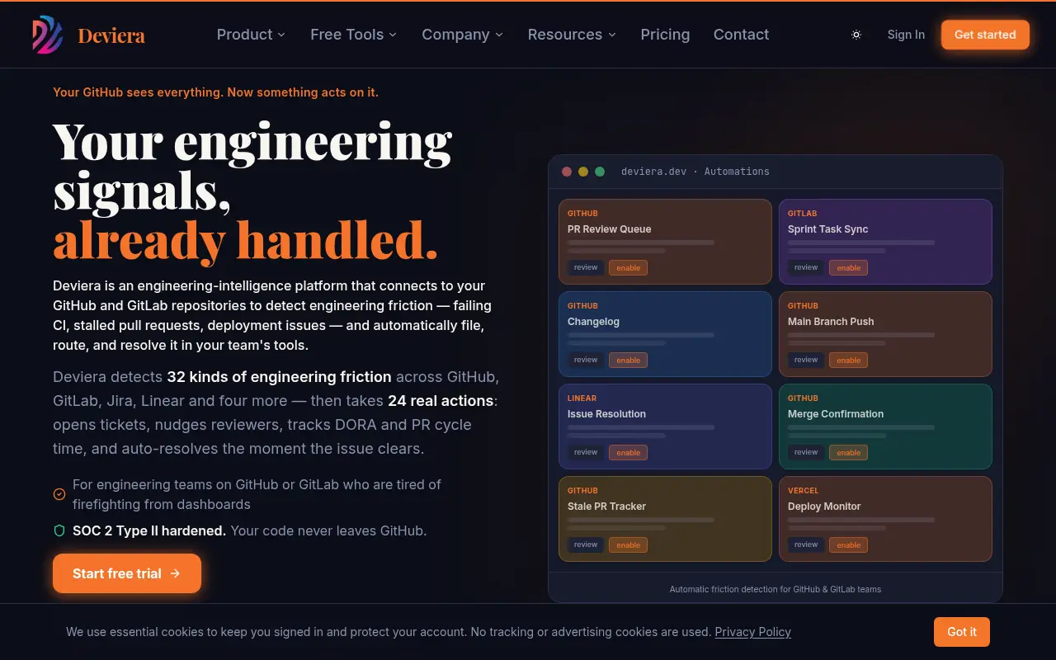
Task: Enable the Sprint Task Sync automation
Action: click(848, 267)
